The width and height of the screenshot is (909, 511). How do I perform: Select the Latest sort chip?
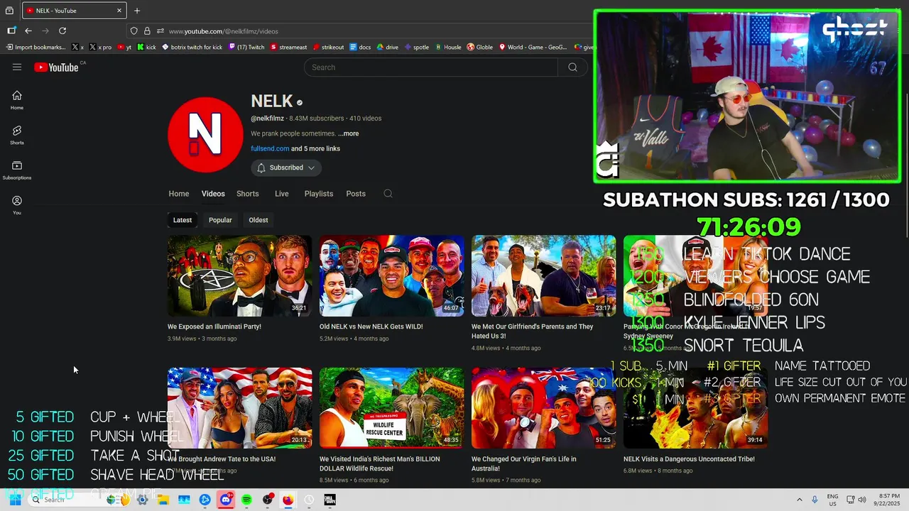[x=183, y=220]
